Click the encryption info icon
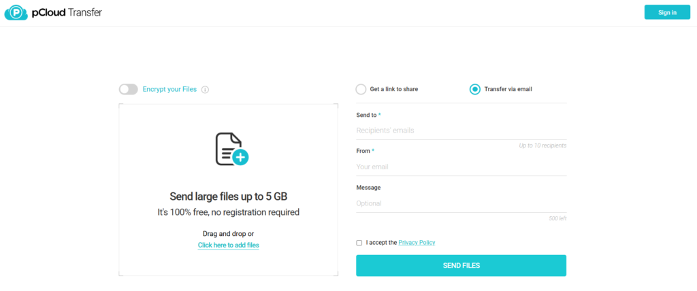The image size is (697, 291). (x=205, y=90)
